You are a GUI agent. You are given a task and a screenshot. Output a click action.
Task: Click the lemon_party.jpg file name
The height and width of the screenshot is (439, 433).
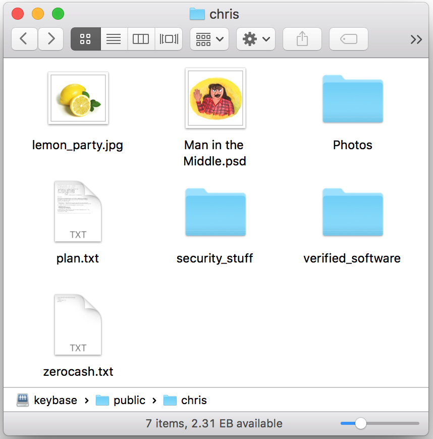point(78,145)
